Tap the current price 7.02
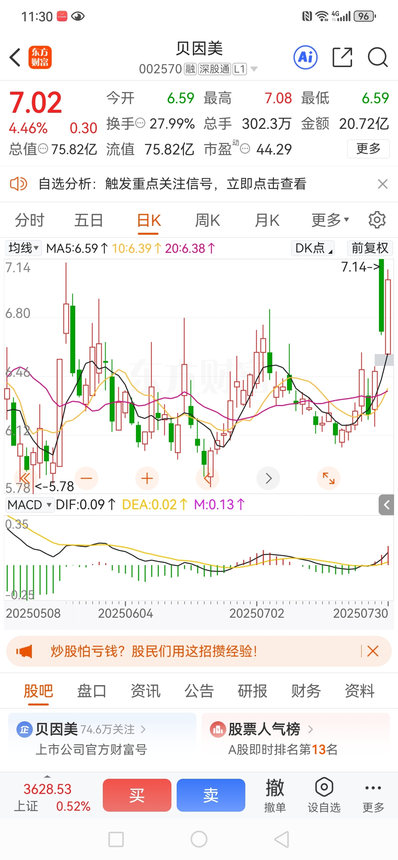The image size is (398, 860). tap(36, 103)
